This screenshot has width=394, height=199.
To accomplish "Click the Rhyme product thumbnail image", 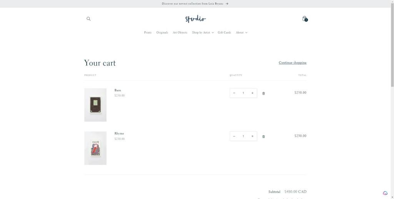I will pos(95,148).
